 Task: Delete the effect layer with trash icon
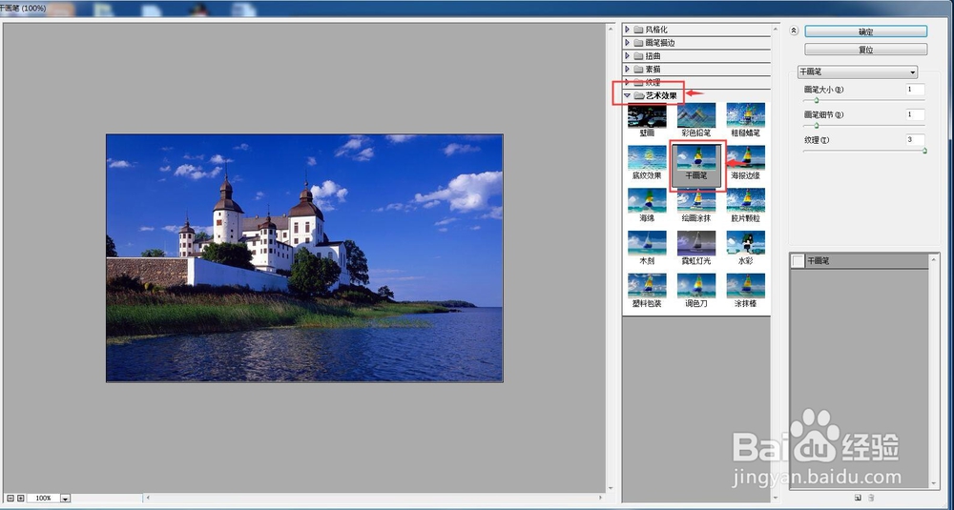click(x=871, y=498)
